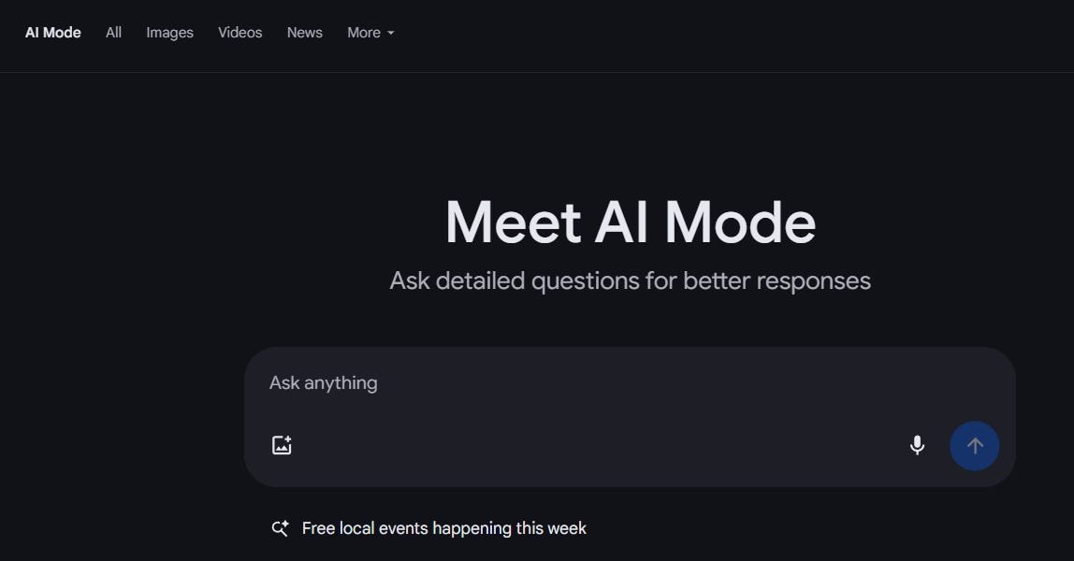The width and height of the screenshot is (1074, 561).
Task: Click the 'Meet AI Mode' heading
Action: [630, 223]
